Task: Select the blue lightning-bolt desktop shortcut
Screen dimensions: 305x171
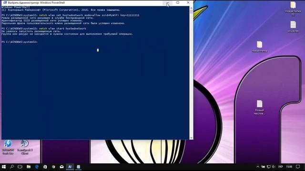Action: (8, 147)
